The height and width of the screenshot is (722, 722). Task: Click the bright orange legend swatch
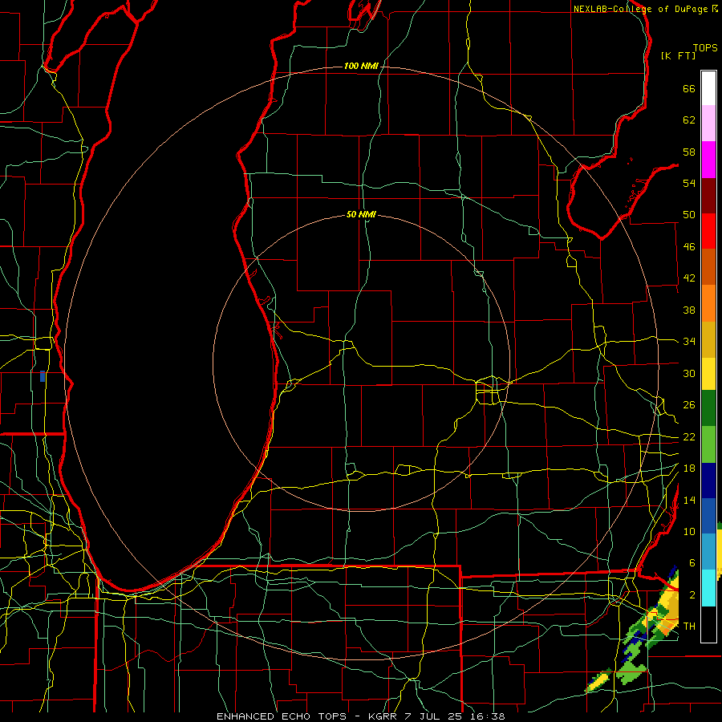coord(708,303)
